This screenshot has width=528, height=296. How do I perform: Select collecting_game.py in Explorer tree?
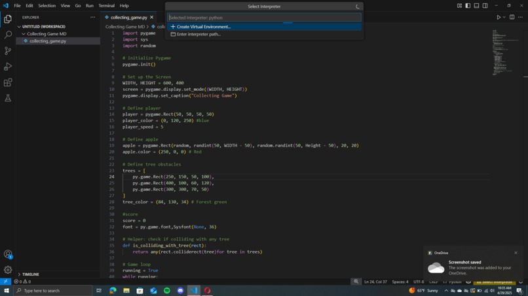(58, 41)
